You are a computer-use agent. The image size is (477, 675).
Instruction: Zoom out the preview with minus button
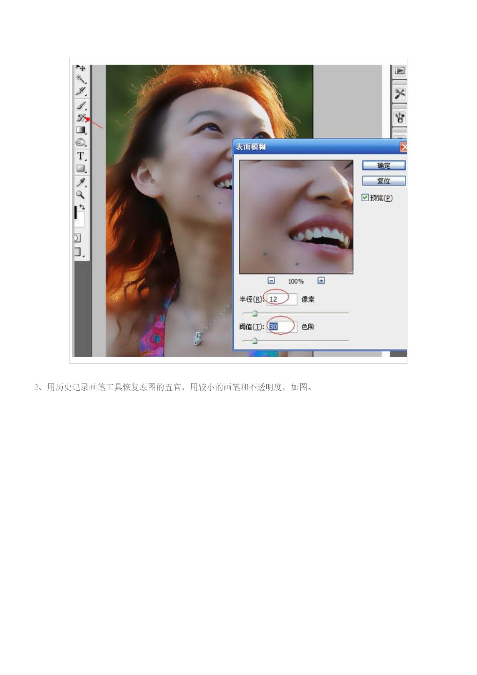click(x=271, y=281)
